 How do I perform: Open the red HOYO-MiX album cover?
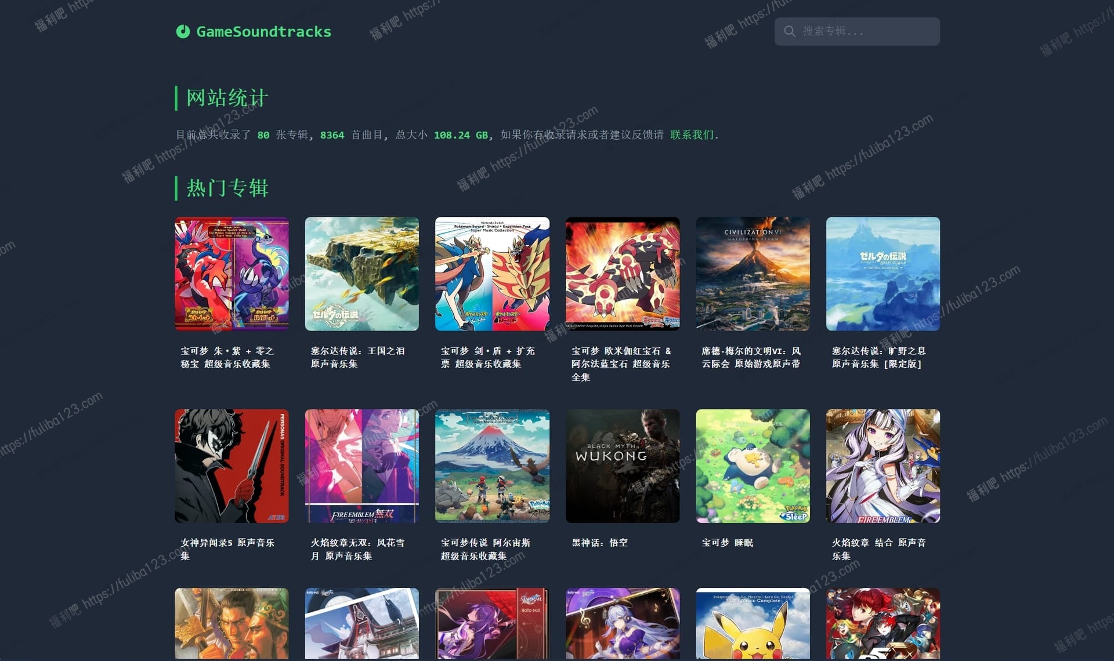492,624
